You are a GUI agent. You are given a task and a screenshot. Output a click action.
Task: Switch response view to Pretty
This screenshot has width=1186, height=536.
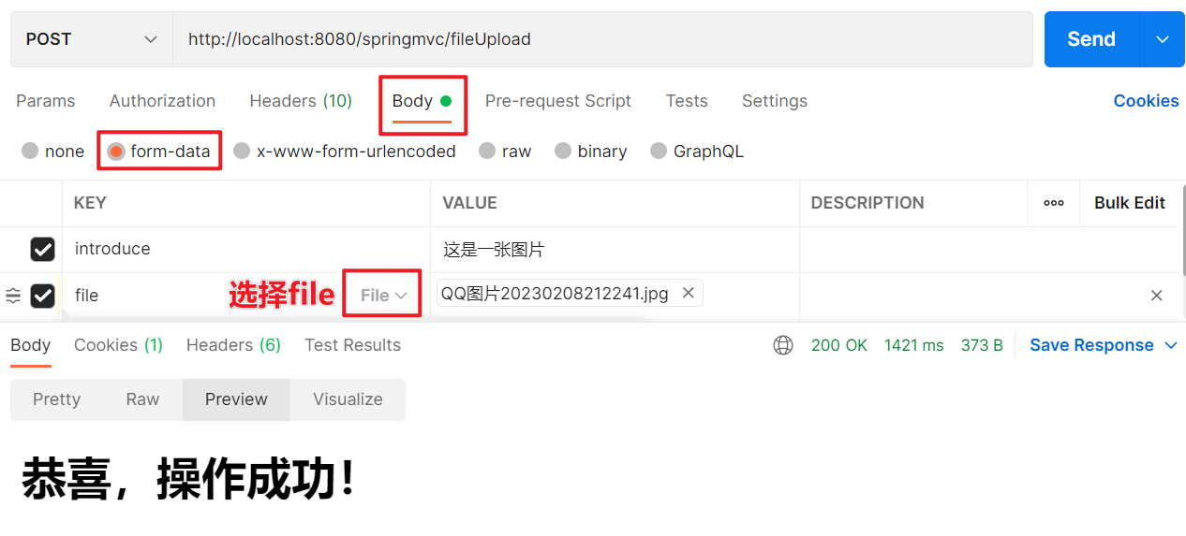(x=56, y=399)
